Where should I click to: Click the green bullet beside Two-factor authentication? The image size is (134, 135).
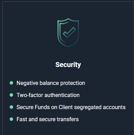pos(11,95)
